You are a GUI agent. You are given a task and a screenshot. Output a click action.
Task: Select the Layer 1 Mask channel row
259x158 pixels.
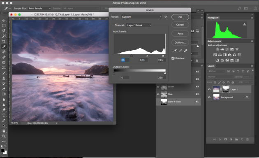178,102
